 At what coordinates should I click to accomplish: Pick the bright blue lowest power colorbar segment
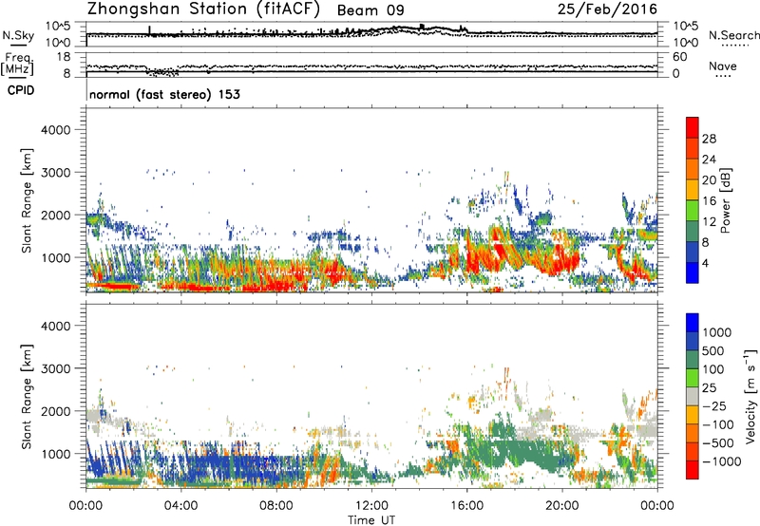[693, 273]
